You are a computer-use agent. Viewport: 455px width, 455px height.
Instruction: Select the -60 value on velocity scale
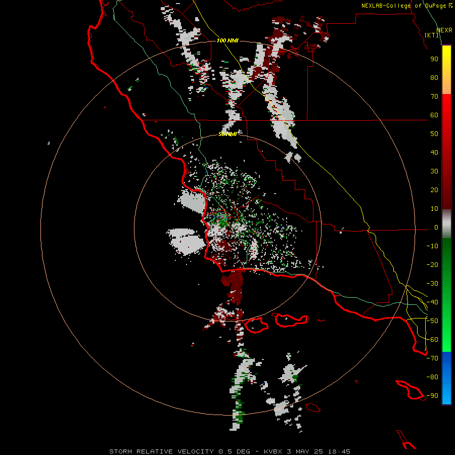coord(432,340)
